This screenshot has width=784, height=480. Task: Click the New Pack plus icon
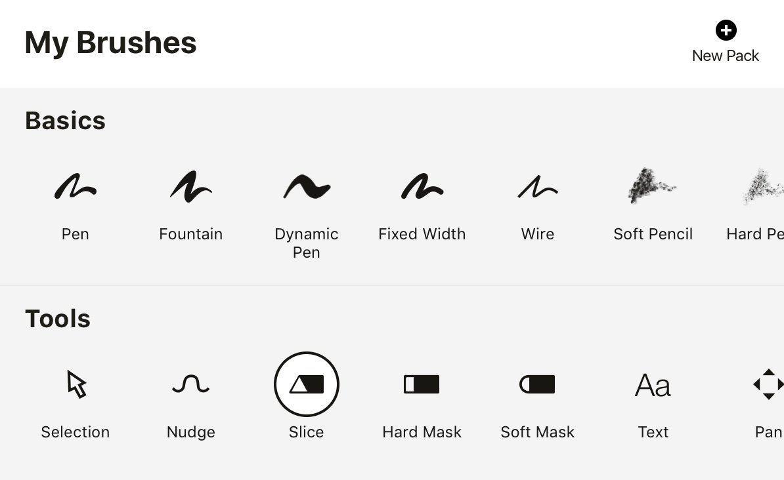726,30
